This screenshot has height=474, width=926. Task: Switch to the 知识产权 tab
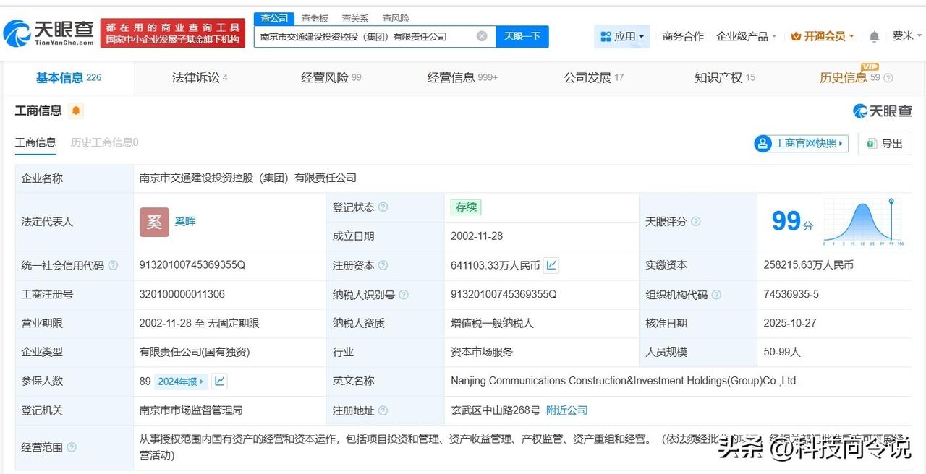[725, 77]
